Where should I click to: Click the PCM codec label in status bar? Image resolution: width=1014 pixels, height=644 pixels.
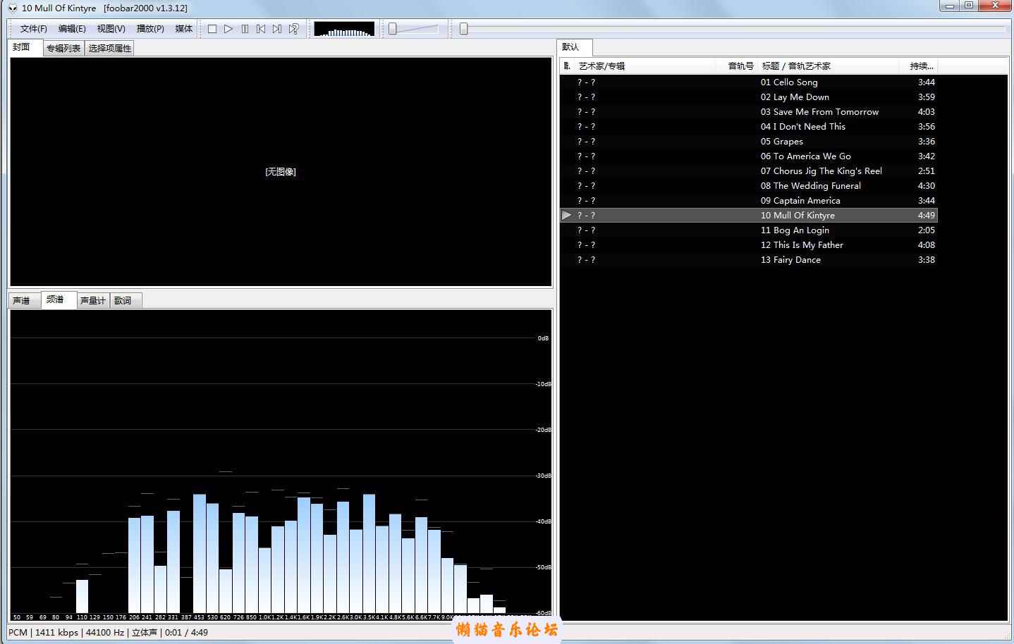(x=18, y=633)
